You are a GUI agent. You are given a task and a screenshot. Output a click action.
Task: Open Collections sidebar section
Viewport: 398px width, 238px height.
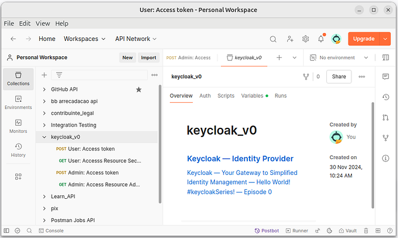[18, 79]
